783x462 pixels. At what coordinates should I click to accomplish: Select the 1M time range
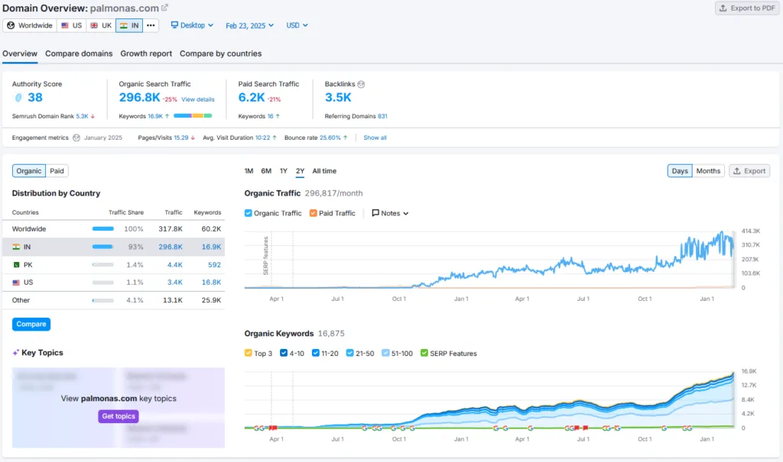pyautogui.click(x=249, y=171)
